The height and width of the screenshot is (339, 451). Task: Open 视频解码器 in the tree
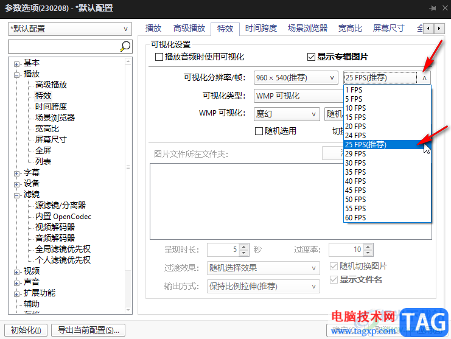point(55,227)
